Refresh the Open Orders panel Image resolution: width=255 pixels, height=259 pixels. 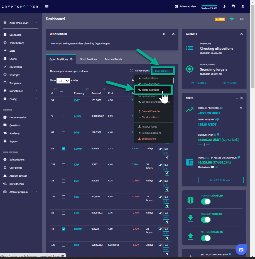(164, 34)
